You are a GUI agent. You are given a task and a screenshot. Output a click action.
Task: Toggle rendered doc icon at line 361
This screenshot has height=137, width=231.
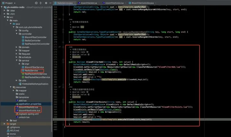click(x=60, y=19)
